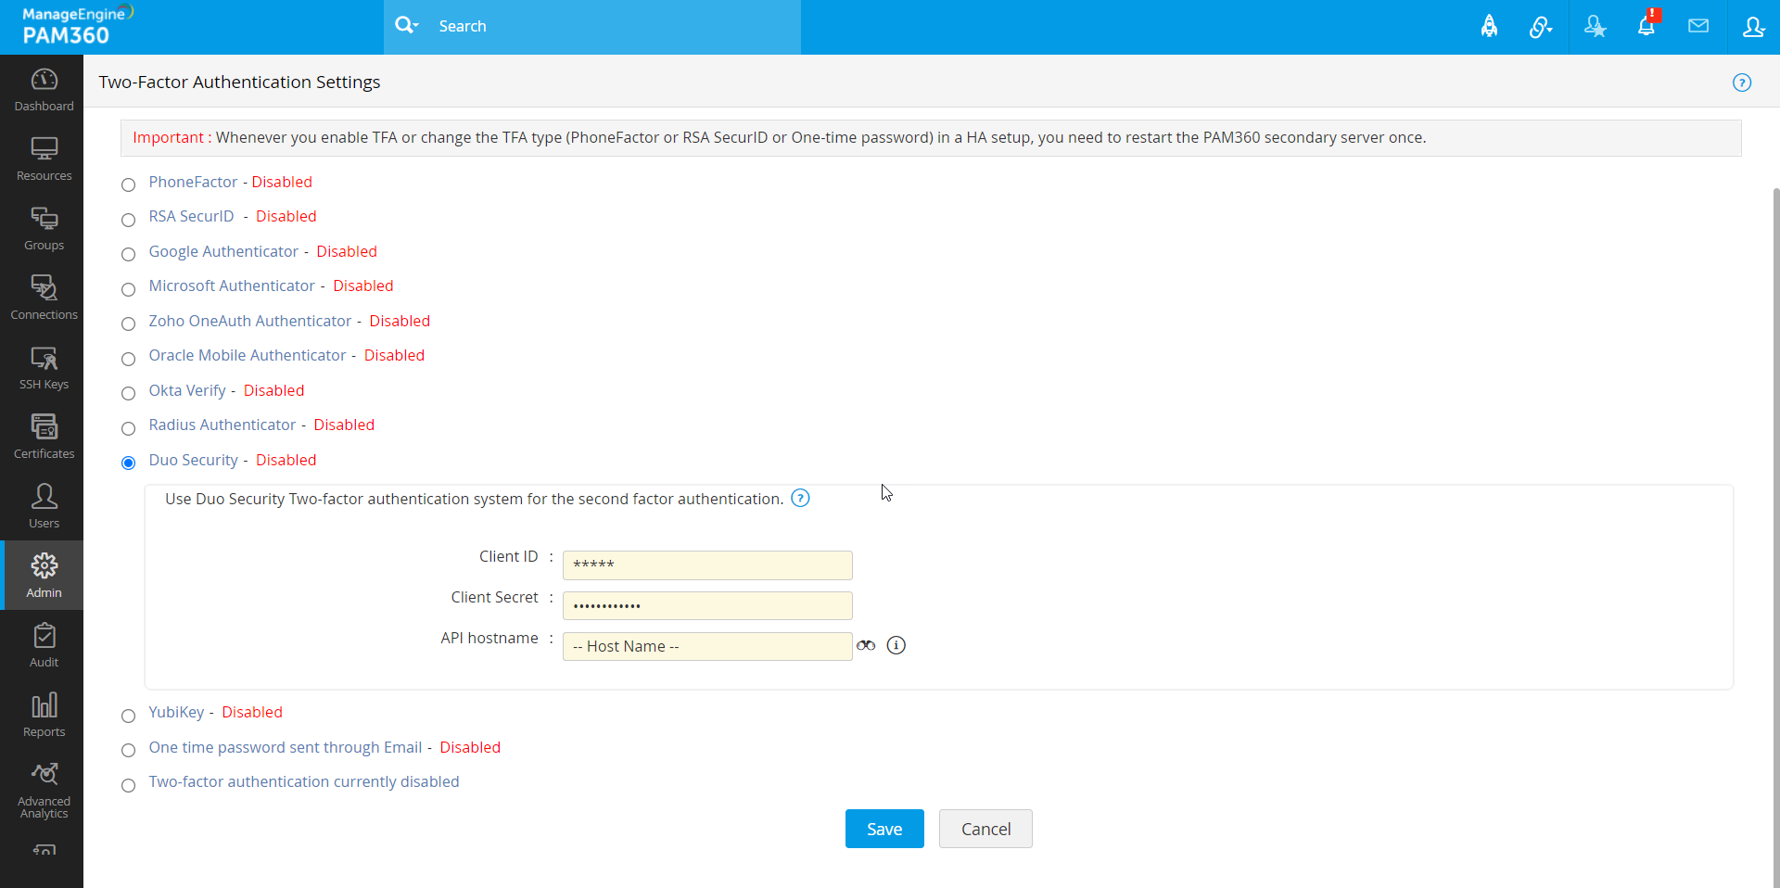Open Duo Security help question icon

click(800, 499)
